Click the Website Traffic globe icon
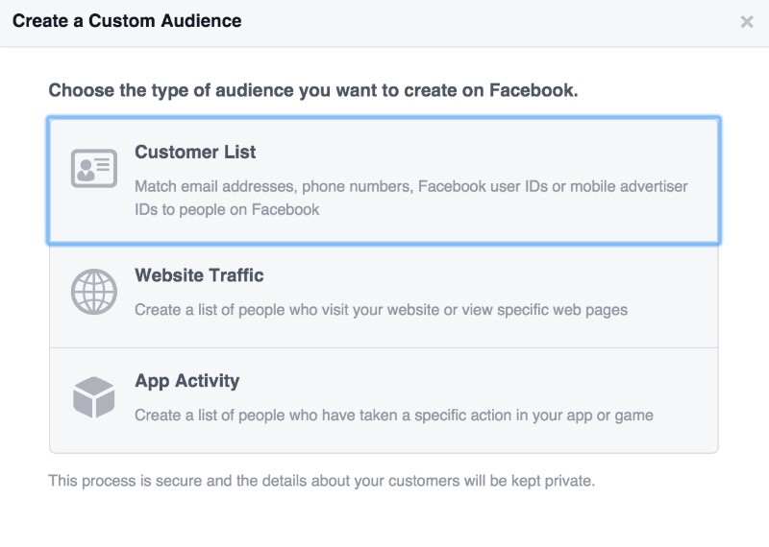 (x=94, y=292)
